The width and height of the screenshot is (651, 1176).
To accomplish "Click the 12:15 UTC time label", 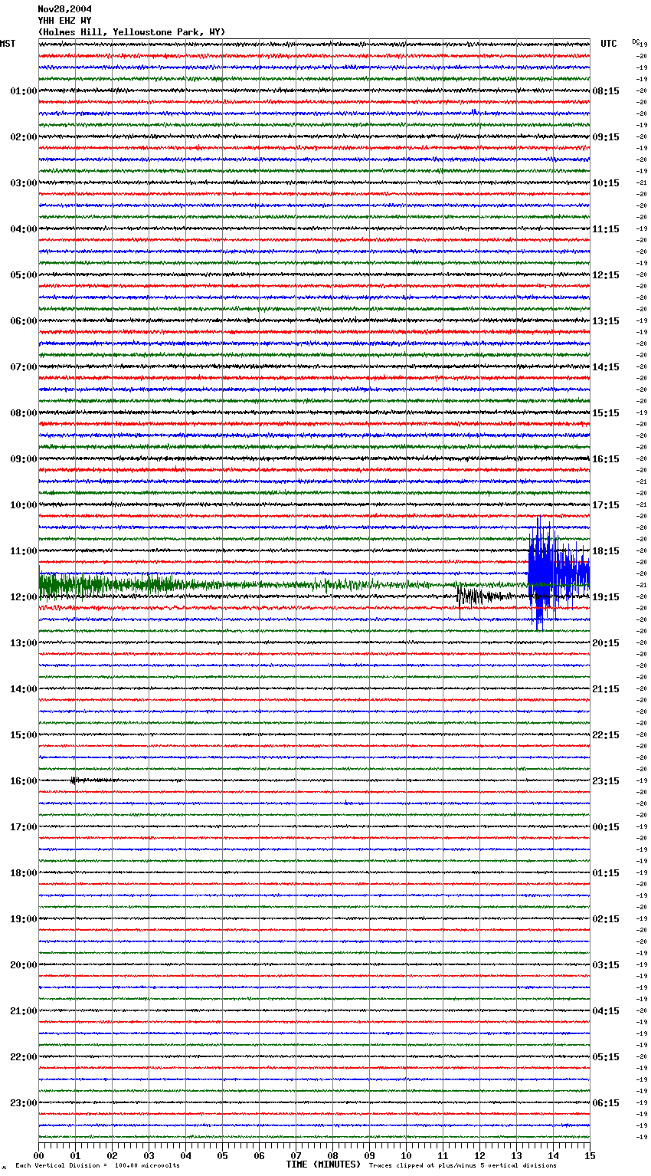I will coord(606,275).
